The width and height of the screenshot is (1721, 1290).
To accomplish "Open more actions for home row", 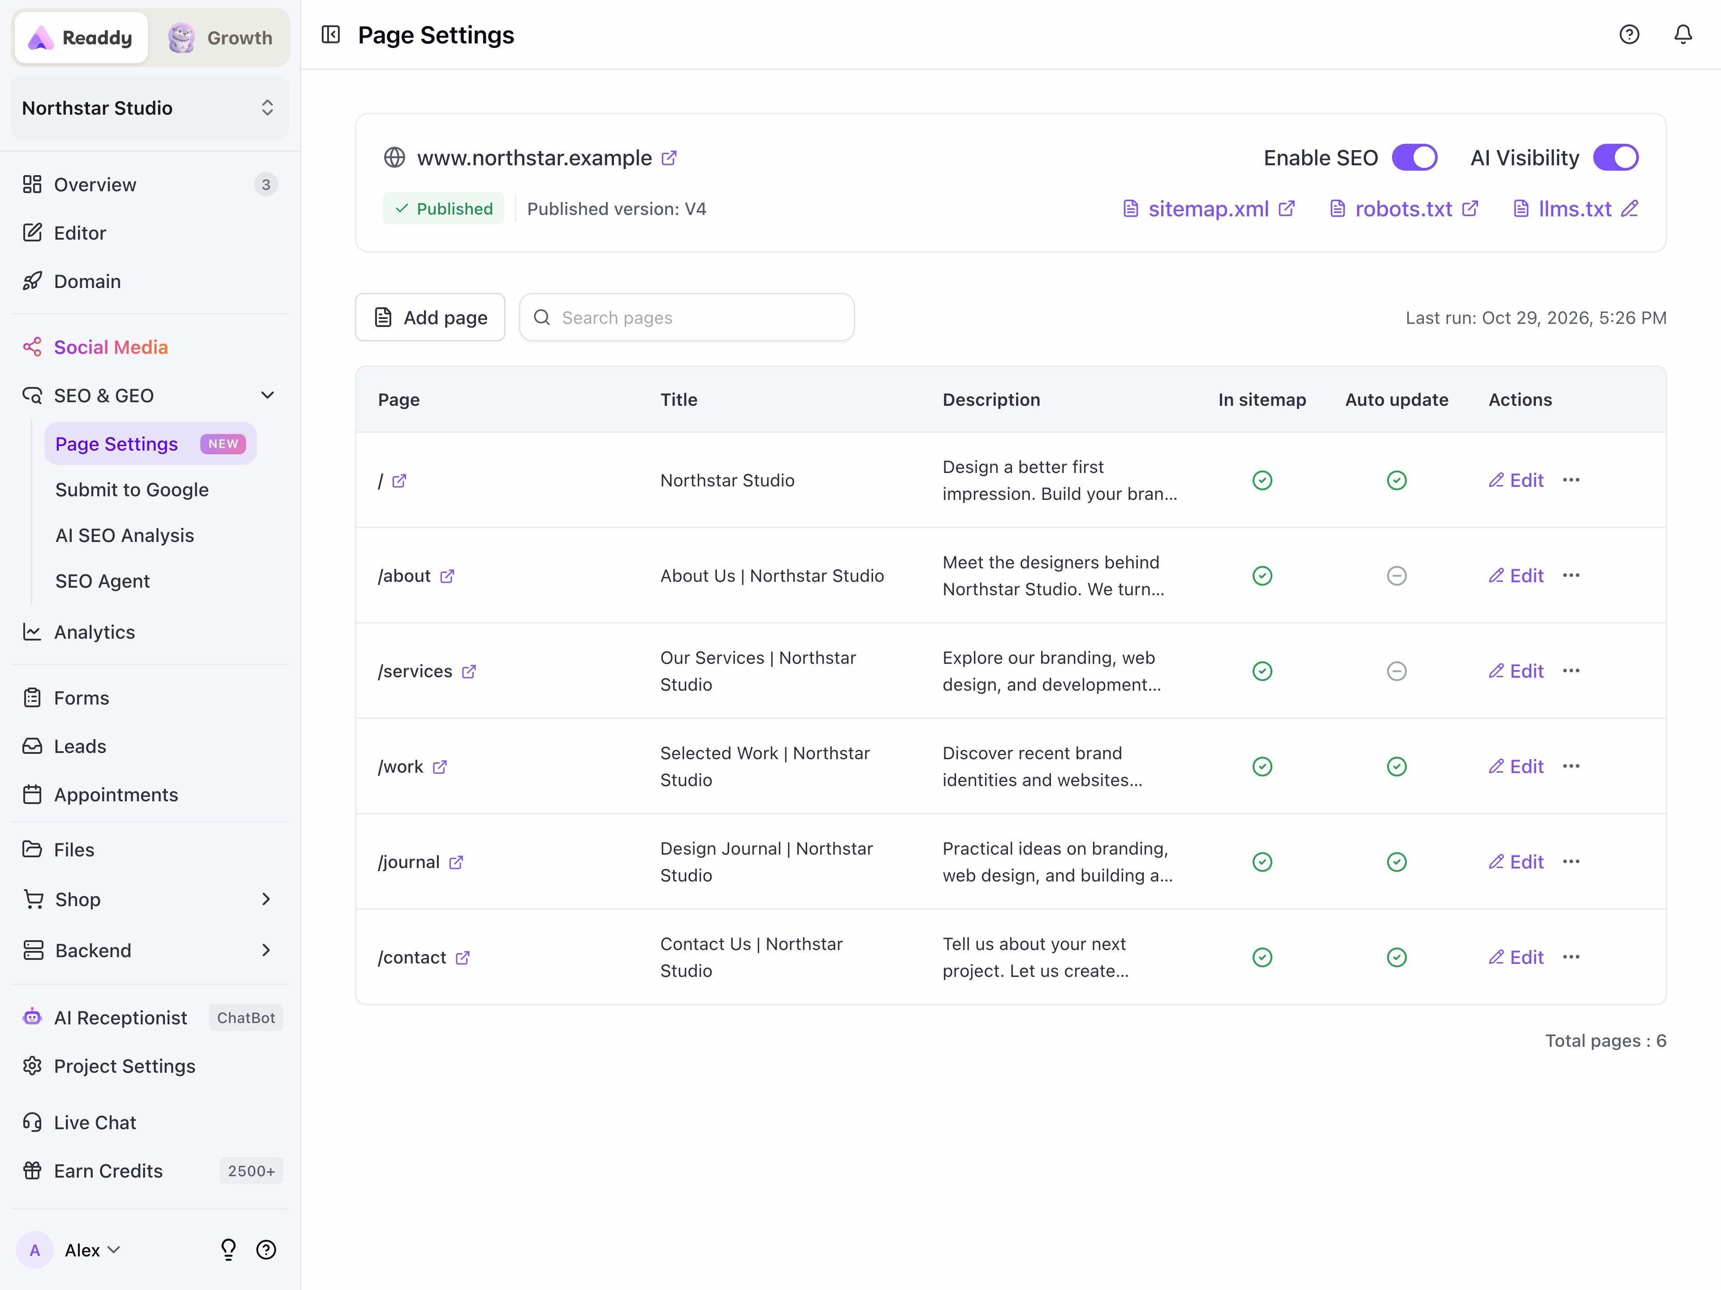I will [1571, 480].
